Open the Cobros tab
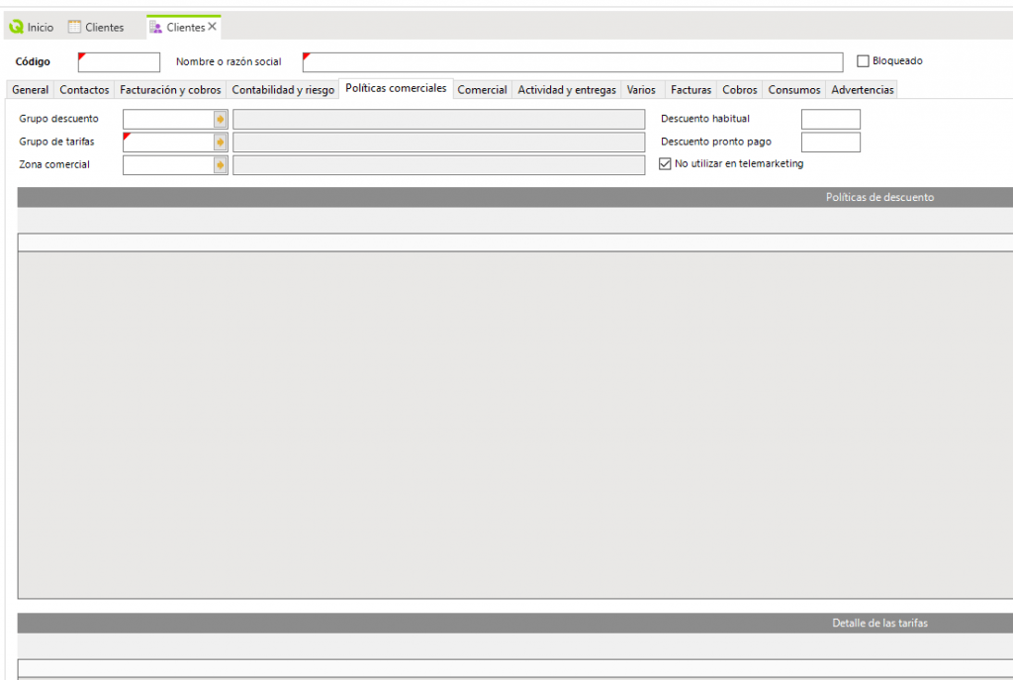 pos(739,90)
